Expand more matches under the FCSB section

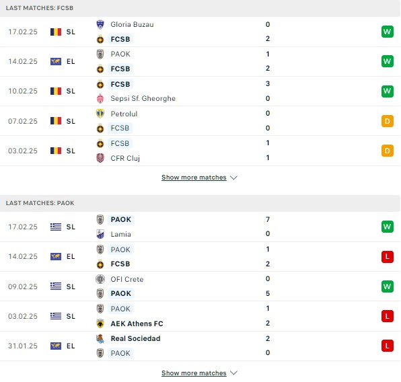[194, 178]
